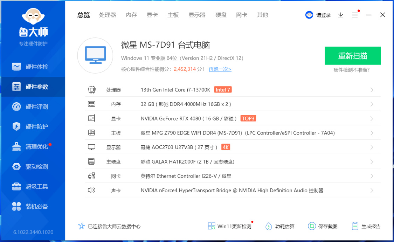Click the TOP3 badge on graphics card
The width and height of the screenshot is (394, 242).
pyautogui.click(x=248, y=118)
